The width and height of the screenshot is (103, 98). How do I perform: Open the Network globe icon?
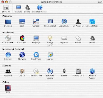click(x=22, y=55)
